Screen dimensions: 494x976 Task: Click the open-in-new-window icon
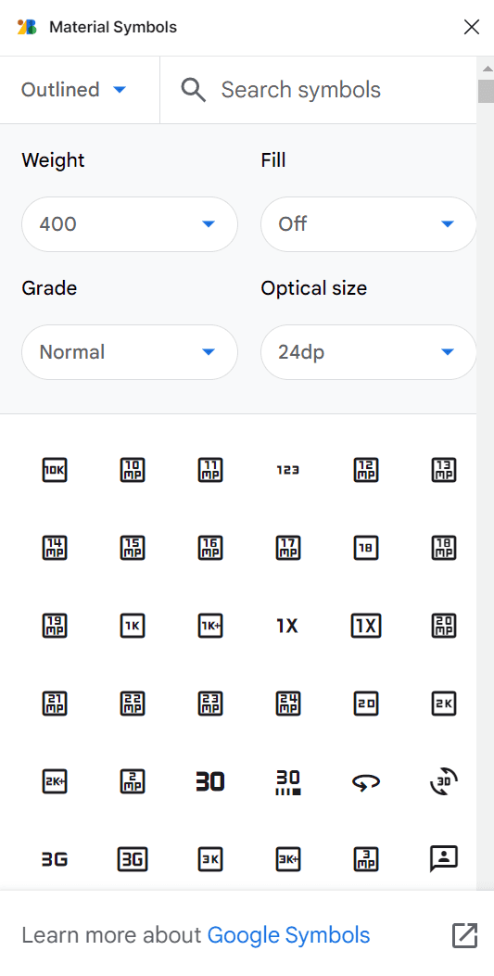(464, 935)
